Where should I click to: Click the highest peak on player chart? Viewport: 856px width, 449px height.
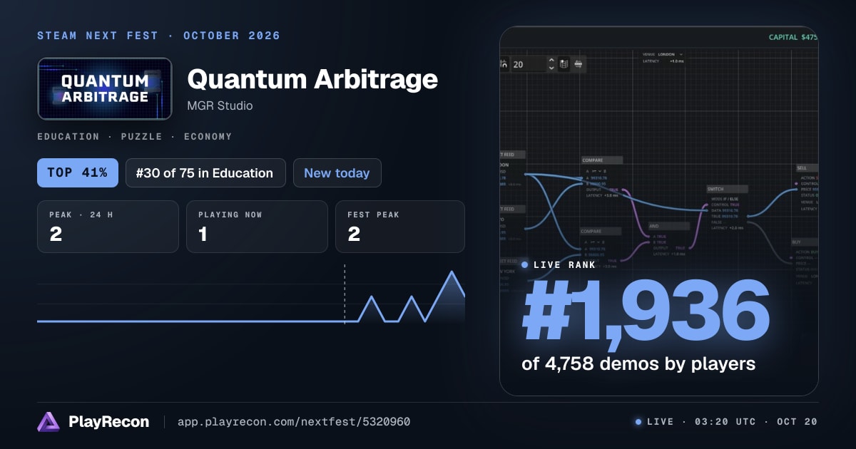pyautogui.click(x=451, y=272)
